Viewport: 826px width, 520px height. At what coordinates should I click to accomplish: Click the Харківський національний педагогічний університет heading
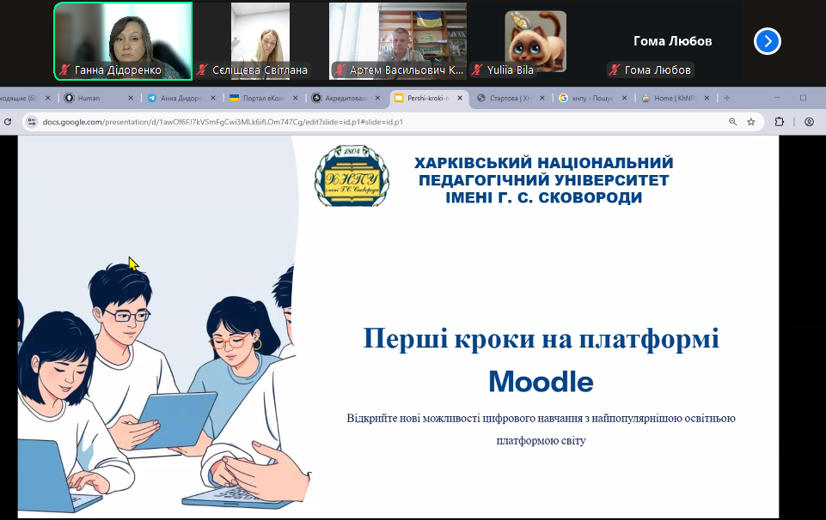(x=543, y=180)
